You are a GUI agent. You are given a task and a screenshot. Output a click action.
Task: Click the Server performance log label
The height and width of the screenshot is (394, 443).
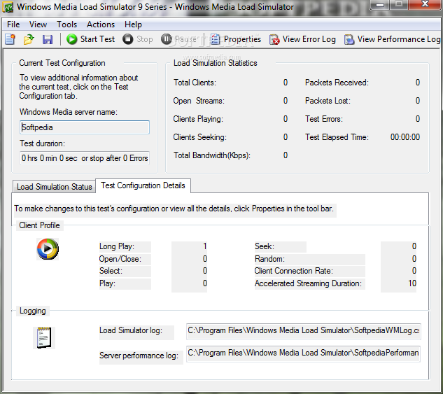(x=139, y=356)
